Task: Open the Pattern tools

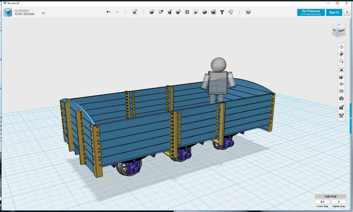Action: (187, 12)
